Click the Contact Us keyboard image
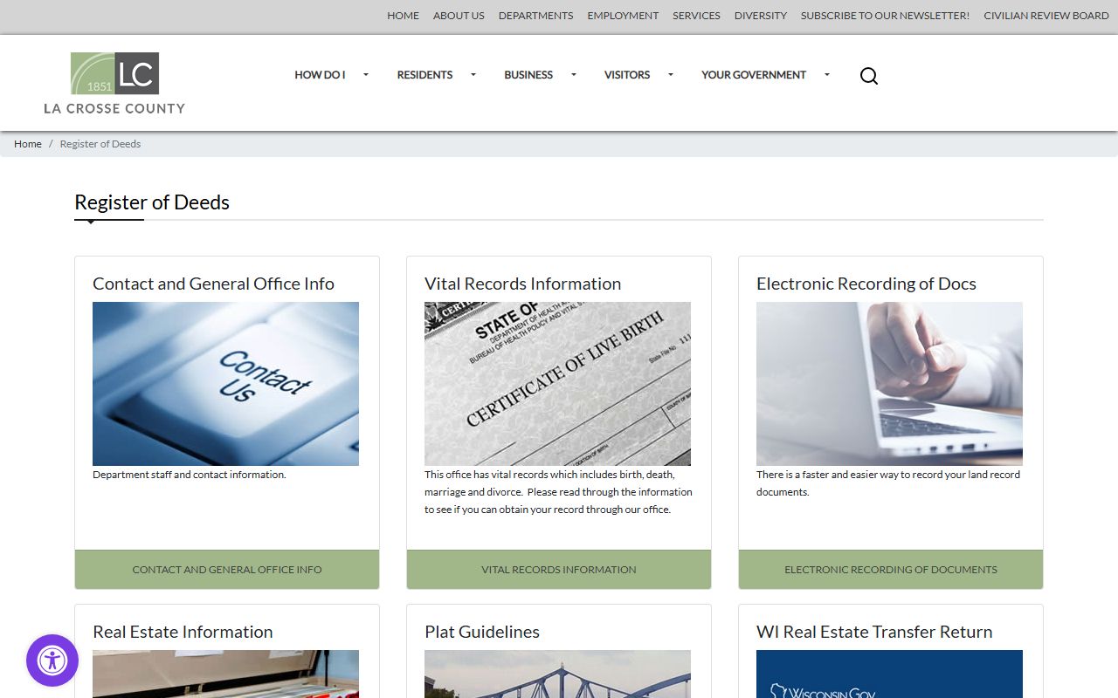 coord(225,384)
